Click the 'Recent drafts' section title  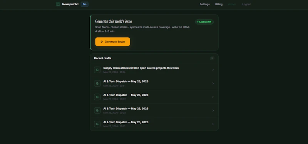102,58
